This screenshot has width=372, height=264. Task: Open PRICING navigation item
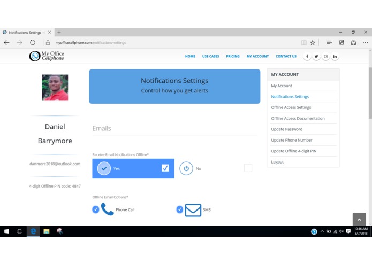tap(233, 56)
